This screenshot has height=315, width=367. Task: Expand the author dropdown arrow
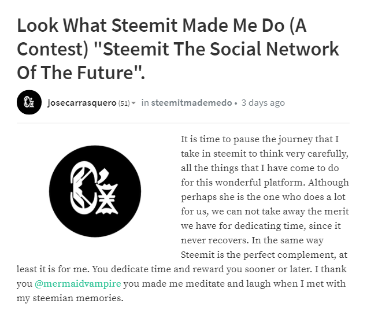point(134,103)
